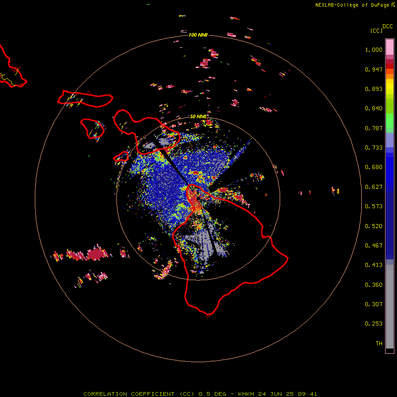Click the 0.573 scale value
The height and width of the screenshot is (397, 397).
(x=374, y=206)
